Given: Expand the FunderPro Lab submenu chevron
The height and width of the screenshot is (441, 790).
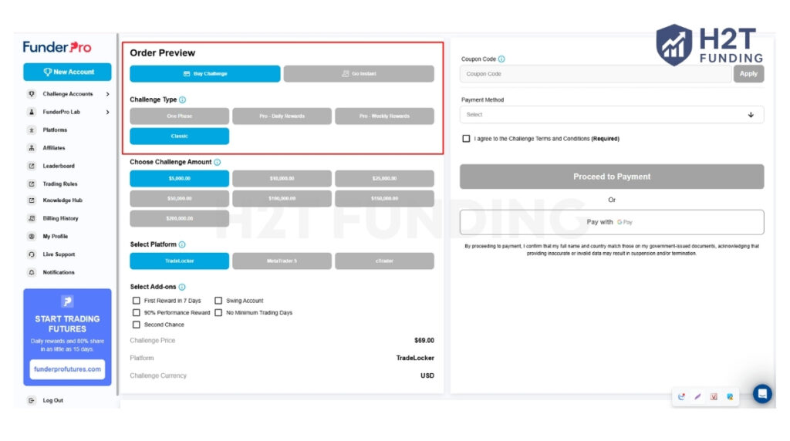Looking at the screenshot, I should coord(108,113).
